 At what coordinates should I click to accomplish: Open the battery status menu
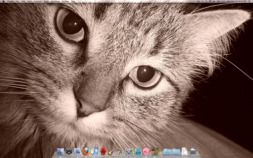pyautogui.click(x=221, y=1)
